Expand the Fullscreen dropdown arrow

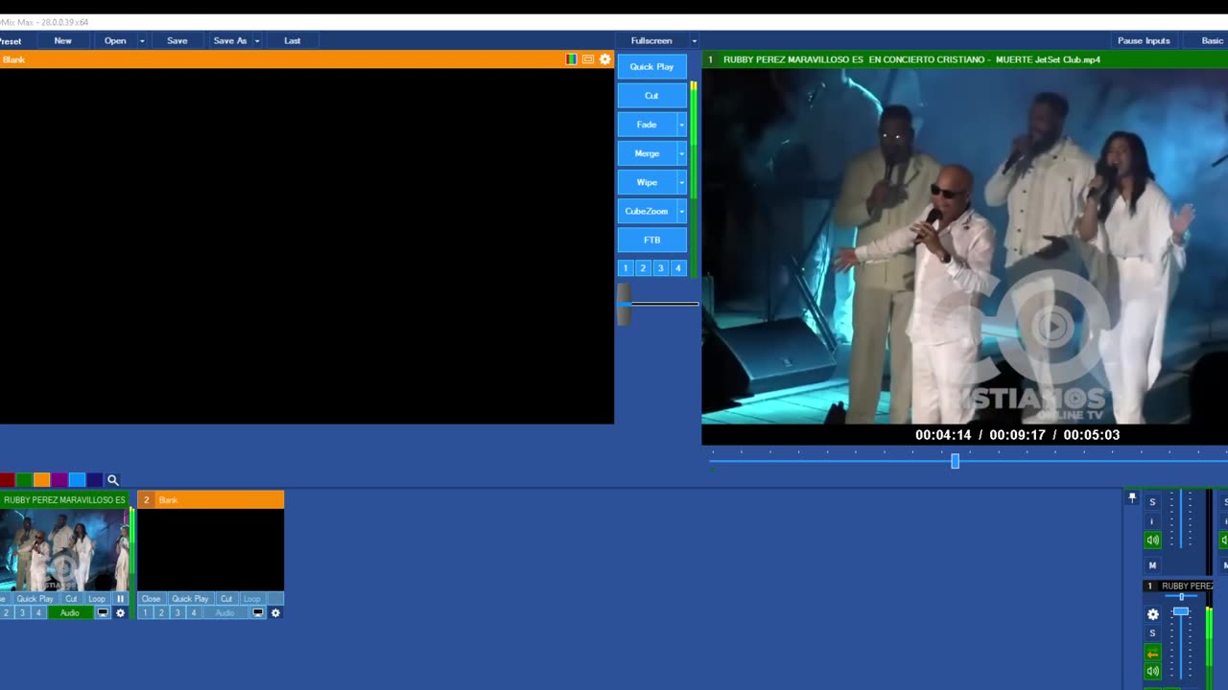tap(694, 41)
